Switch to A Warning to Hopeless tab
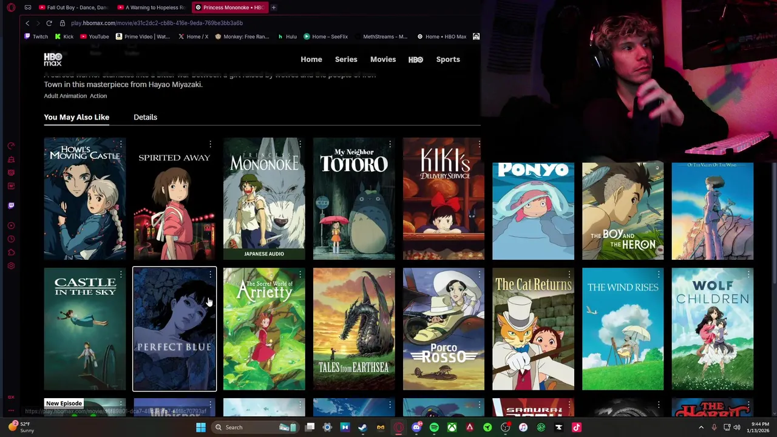The height and width of the screenshot is (437, 777). pos(151,7)
